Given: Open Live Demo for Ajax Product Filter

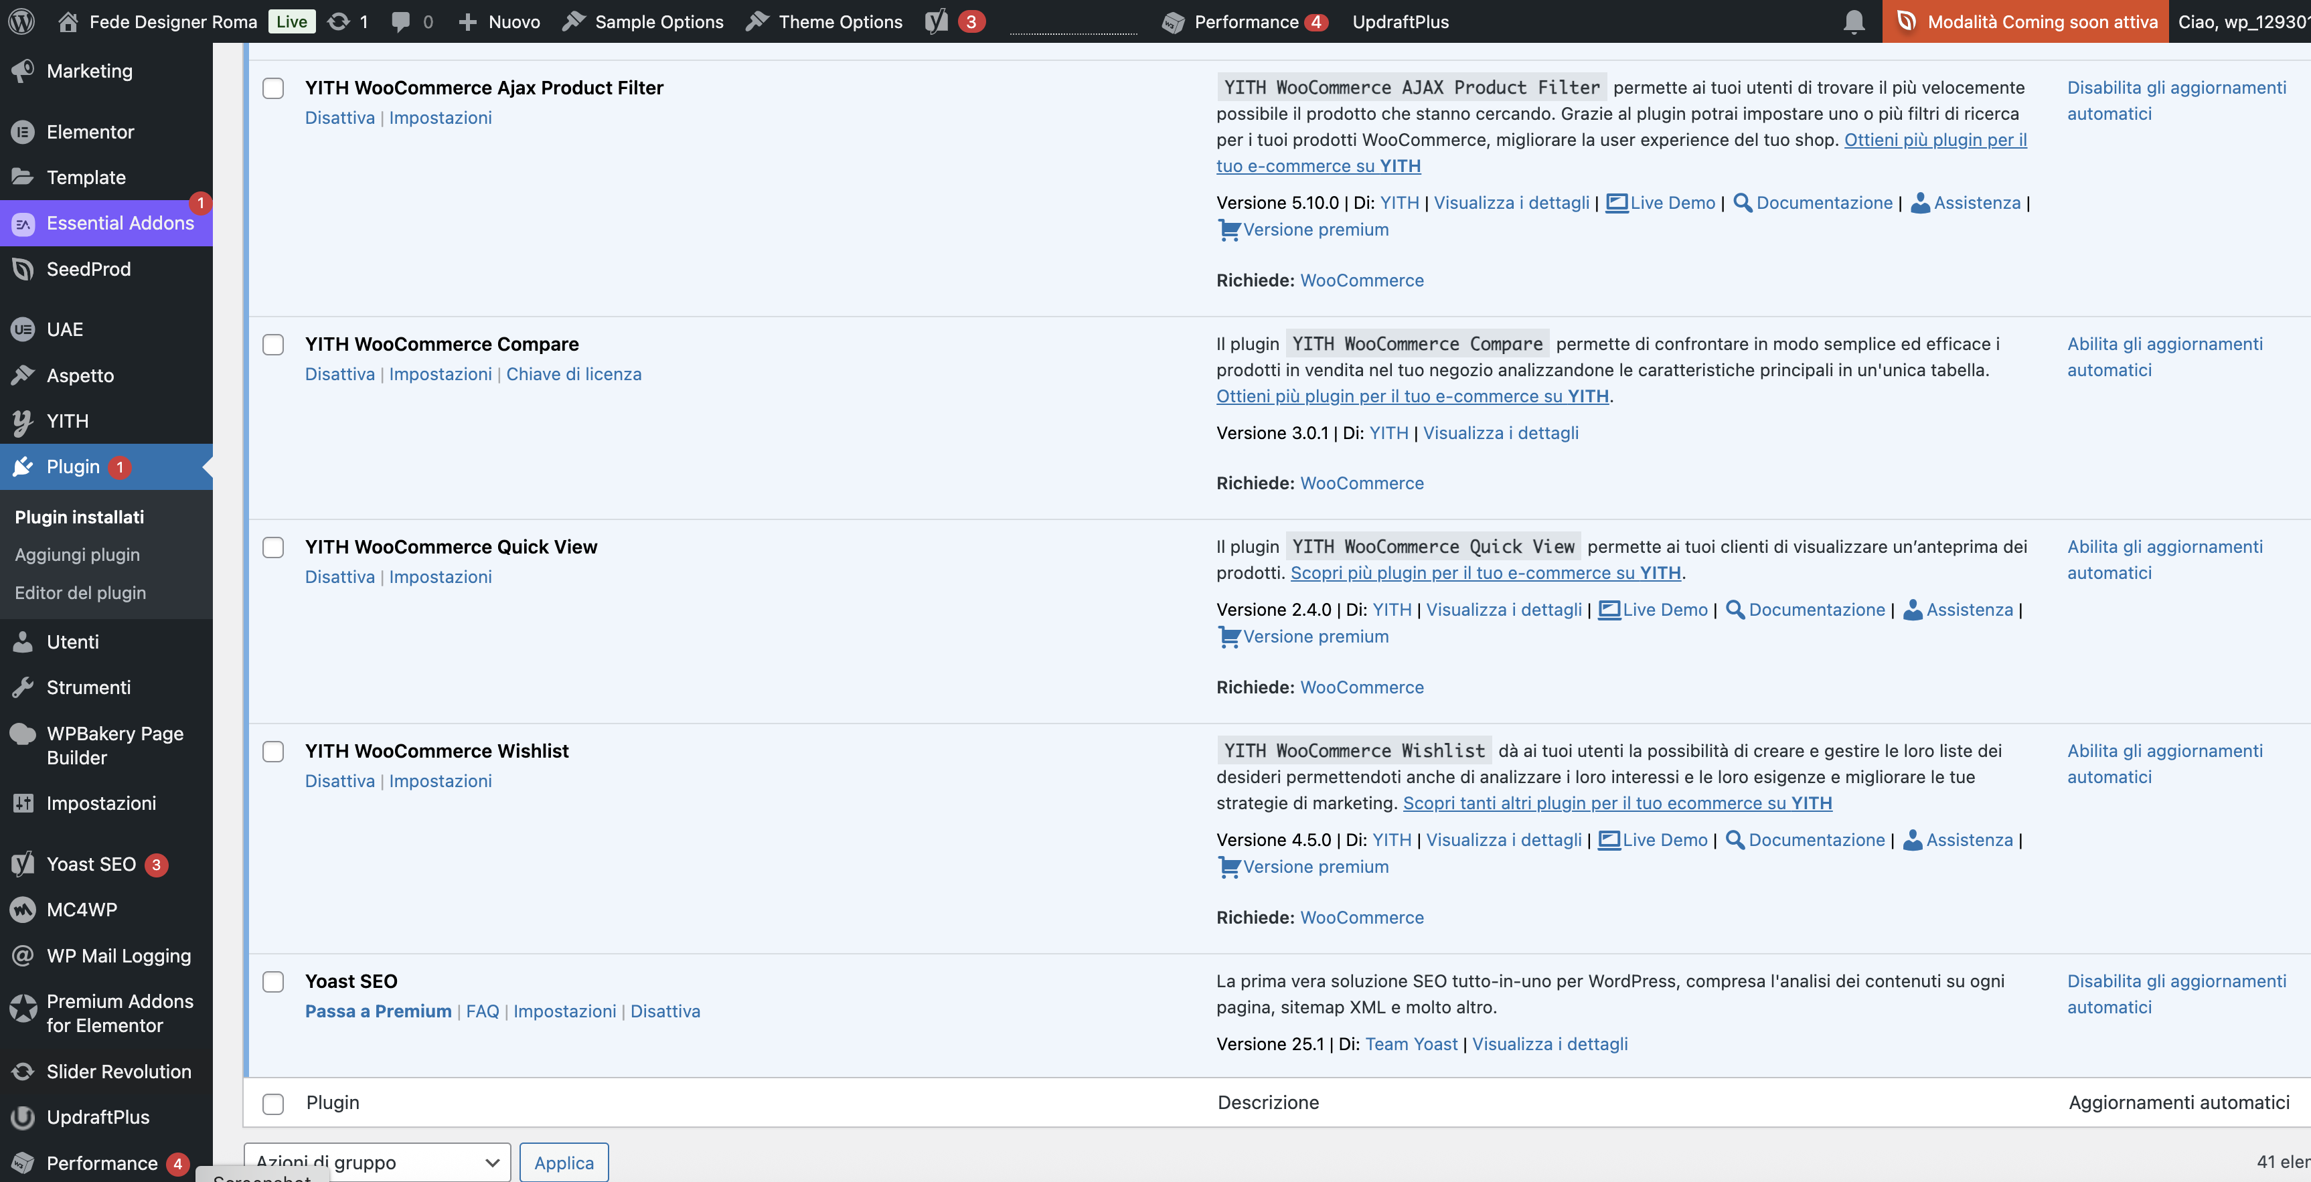Looking at the screenshot, I should tap(1660, 203).
